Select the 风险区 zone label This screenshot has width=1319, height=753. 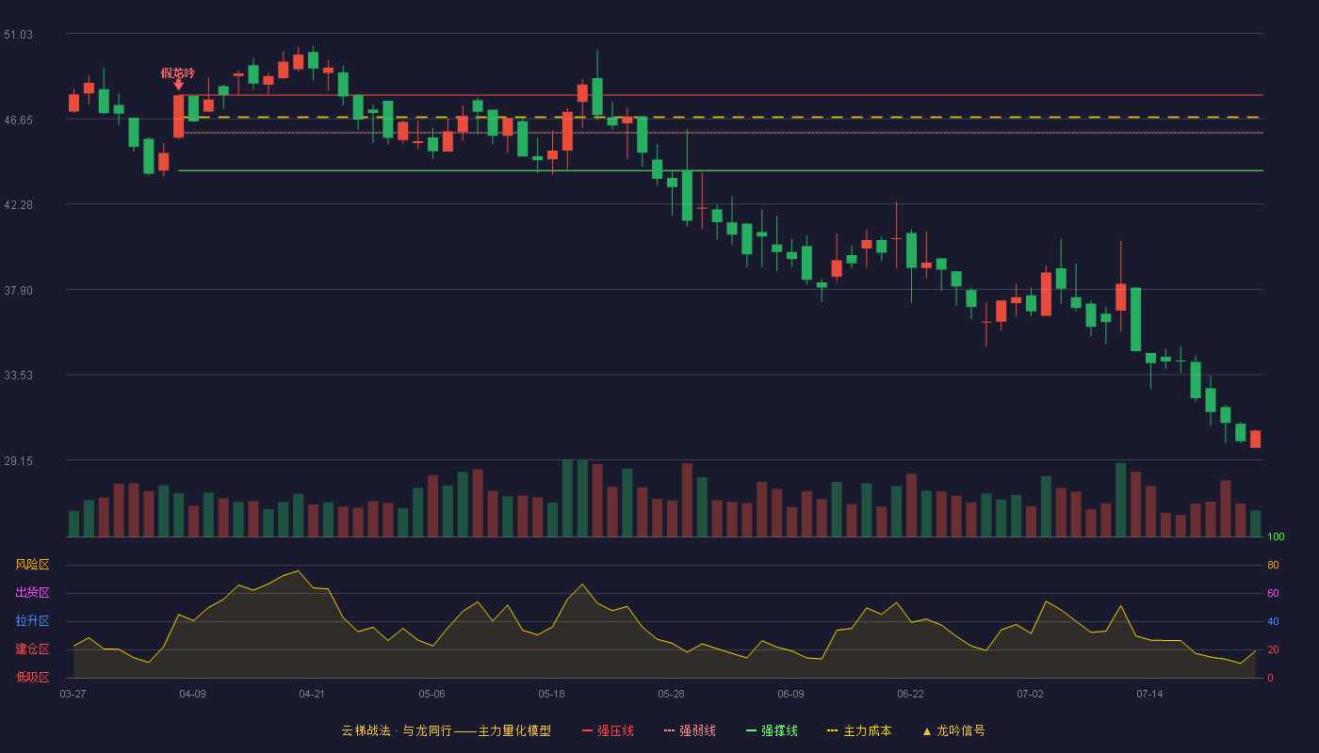pos(32,565)
